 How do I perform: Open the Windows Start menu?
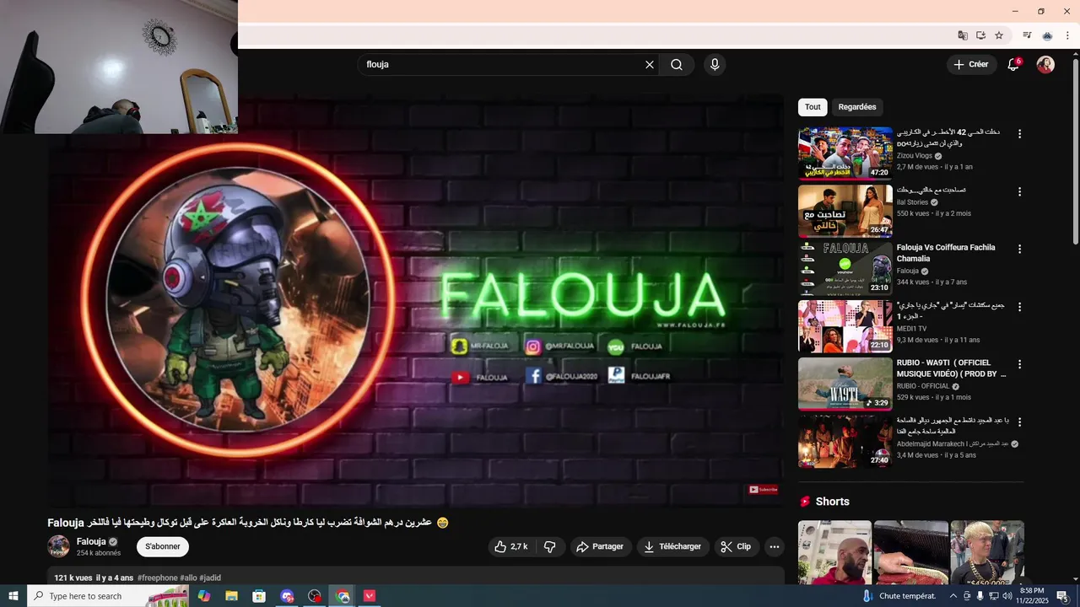point(13,596)
